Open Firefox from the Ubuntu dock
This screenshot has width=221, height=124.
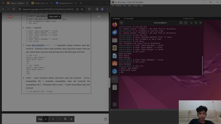tap(115, 24)
